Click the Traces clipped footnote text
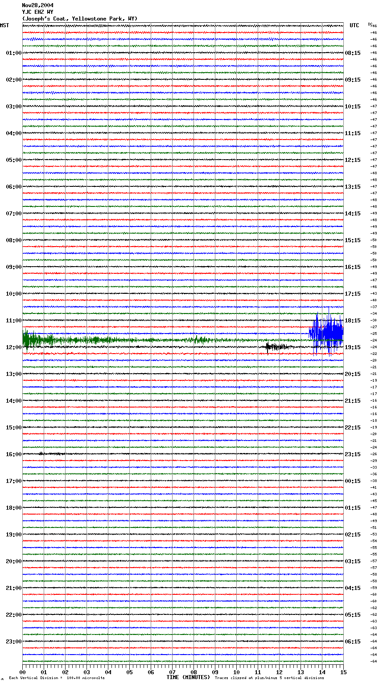This screenshot has width=379, height=684. (269, 678)
